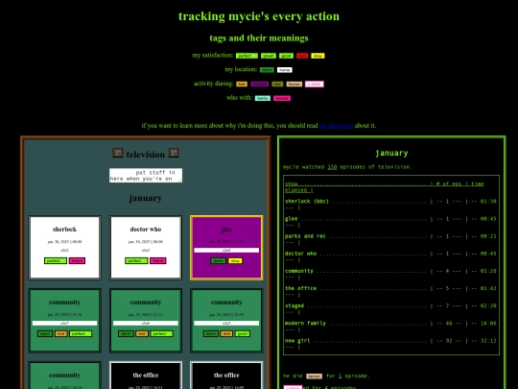Image resolution: width=518 pixels, height=389 pixels.
Task: Click the x-stitch activity tag in legend
Action: [x=315, y=84]
